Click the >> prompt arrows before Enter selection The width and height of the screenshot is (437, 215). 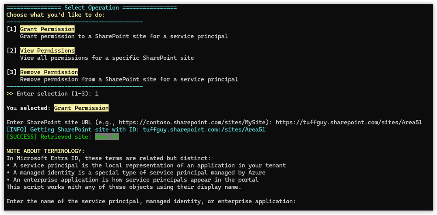[x=10, y=94]
